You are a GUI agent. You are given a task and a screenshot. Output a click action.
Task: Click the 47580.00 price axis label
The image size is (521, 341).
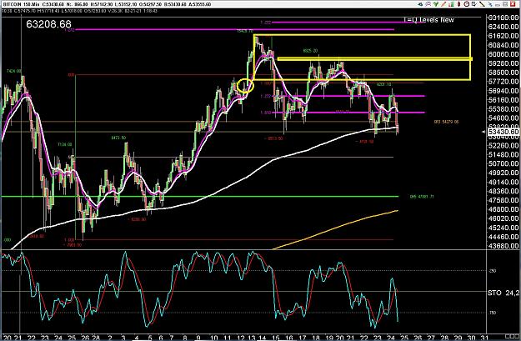point(503,200)
